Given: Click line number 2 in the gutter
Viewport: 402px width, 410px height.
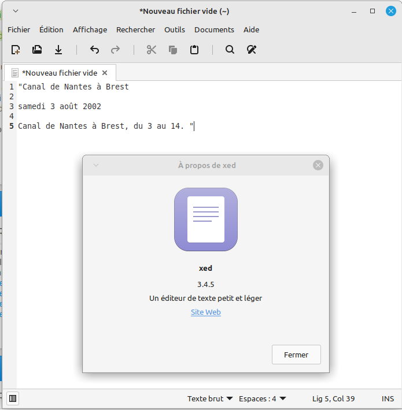Looking at the screenshot, I should point(12,96).
